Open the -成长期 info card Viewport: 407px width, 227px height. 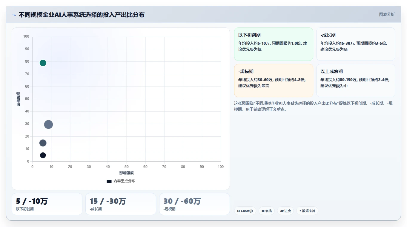click(356, 44)
